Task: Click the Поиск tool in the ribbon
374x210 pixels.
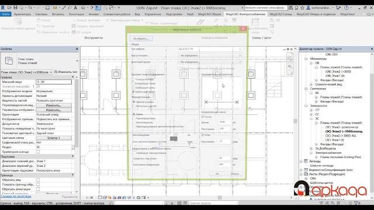Action: 44,20
